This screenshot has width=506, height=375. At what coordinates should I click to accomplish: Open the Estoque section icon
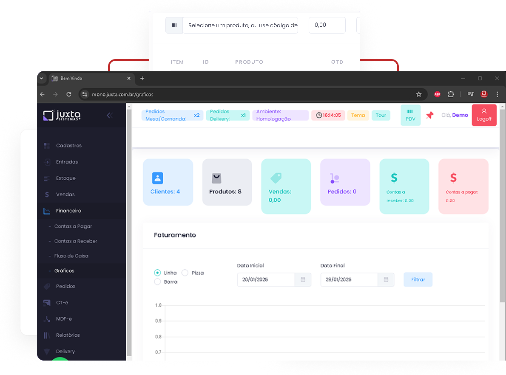coord(47,178)
